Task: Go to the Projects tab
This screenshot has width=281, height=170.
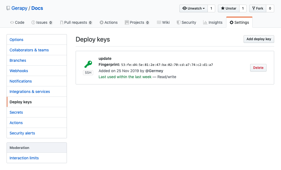Action: click(x=137, y=22)
